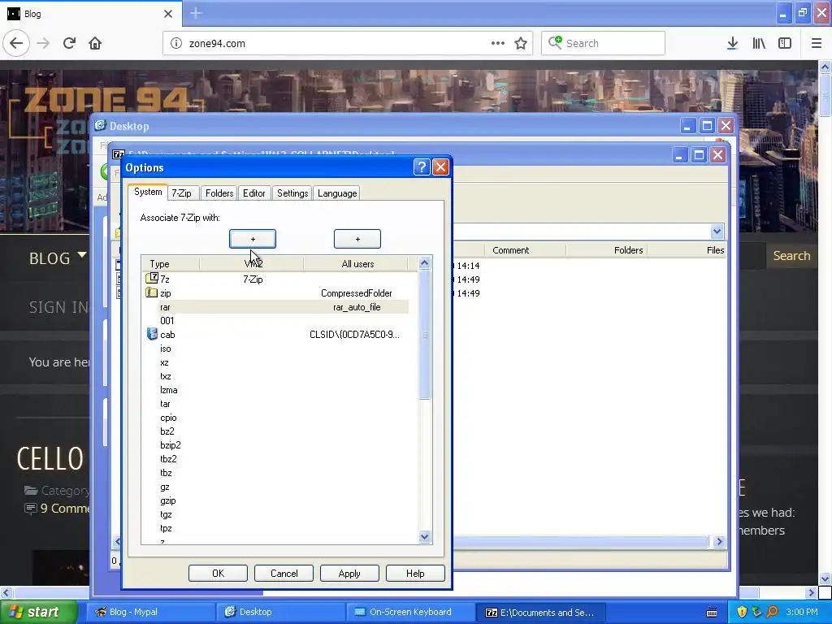Select the iso row in type list
The image size is (832, 624).
(x=276, y=349)
